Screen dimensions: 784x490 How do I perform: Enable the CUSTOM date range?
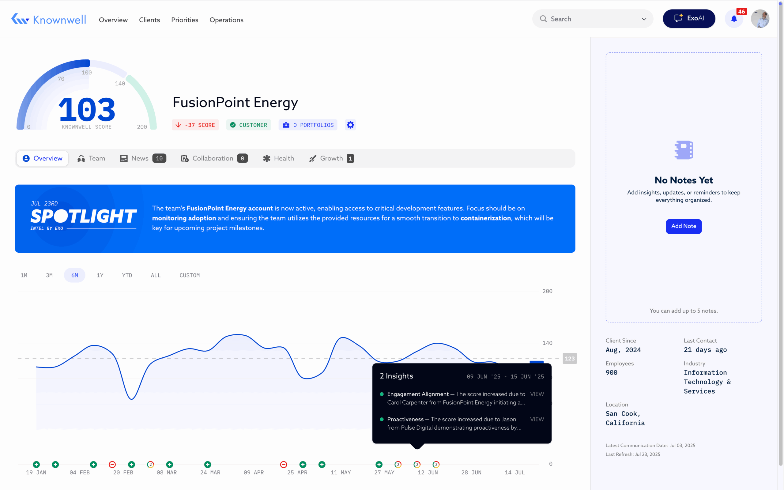tap(190, 275)
